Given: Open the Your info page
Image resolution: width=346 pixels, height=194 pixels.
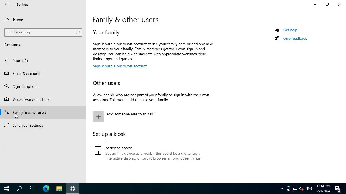Looking at the screenshot, I should 20,61.
